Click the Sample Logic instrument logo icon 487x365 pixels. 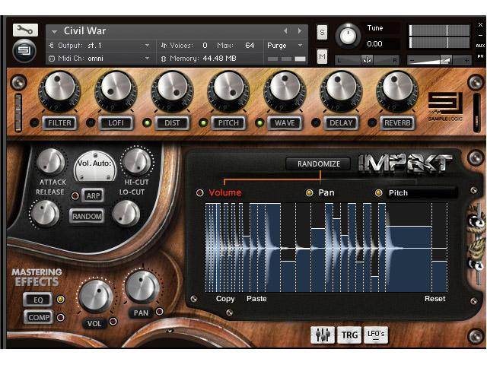[x=24, y=52]
